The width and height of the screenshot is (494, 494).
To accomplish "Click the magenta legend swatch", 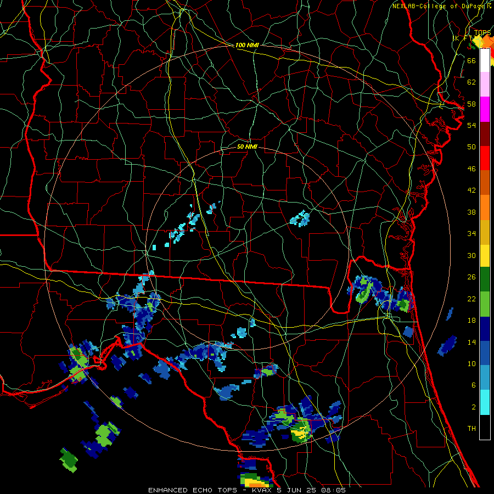I will 485,109.
